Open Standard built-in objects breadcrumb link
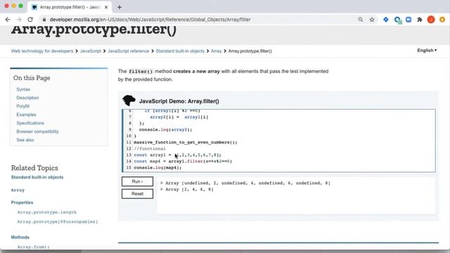 pyautogui.click(x=180, y=51)
